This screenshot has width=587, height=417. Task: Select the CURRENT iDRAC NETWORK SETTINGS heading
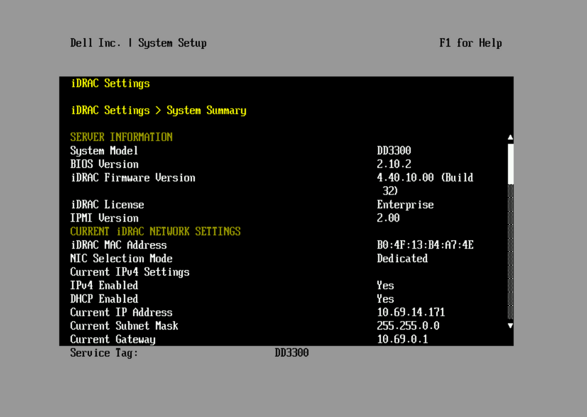155,231
